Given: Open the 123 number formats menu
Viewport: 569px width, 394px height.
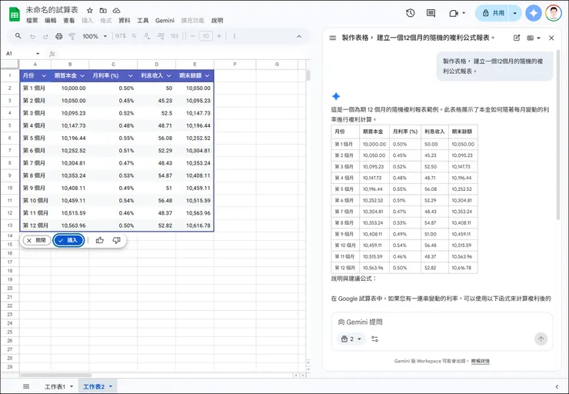Looking at the screenshot, I should [x=175, y=36].
